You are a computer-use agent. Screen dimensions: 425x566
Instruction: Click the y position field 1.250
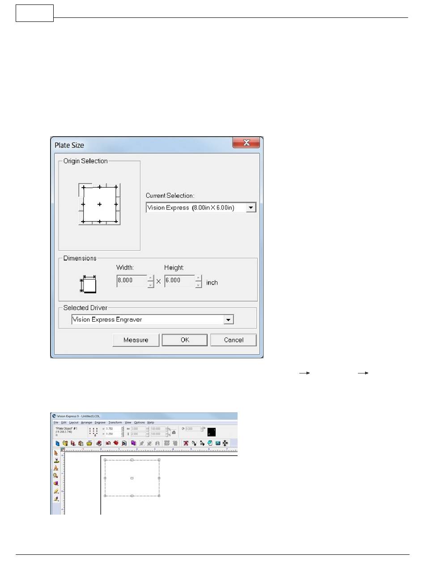pyautogui.click(x=113, y=434)
